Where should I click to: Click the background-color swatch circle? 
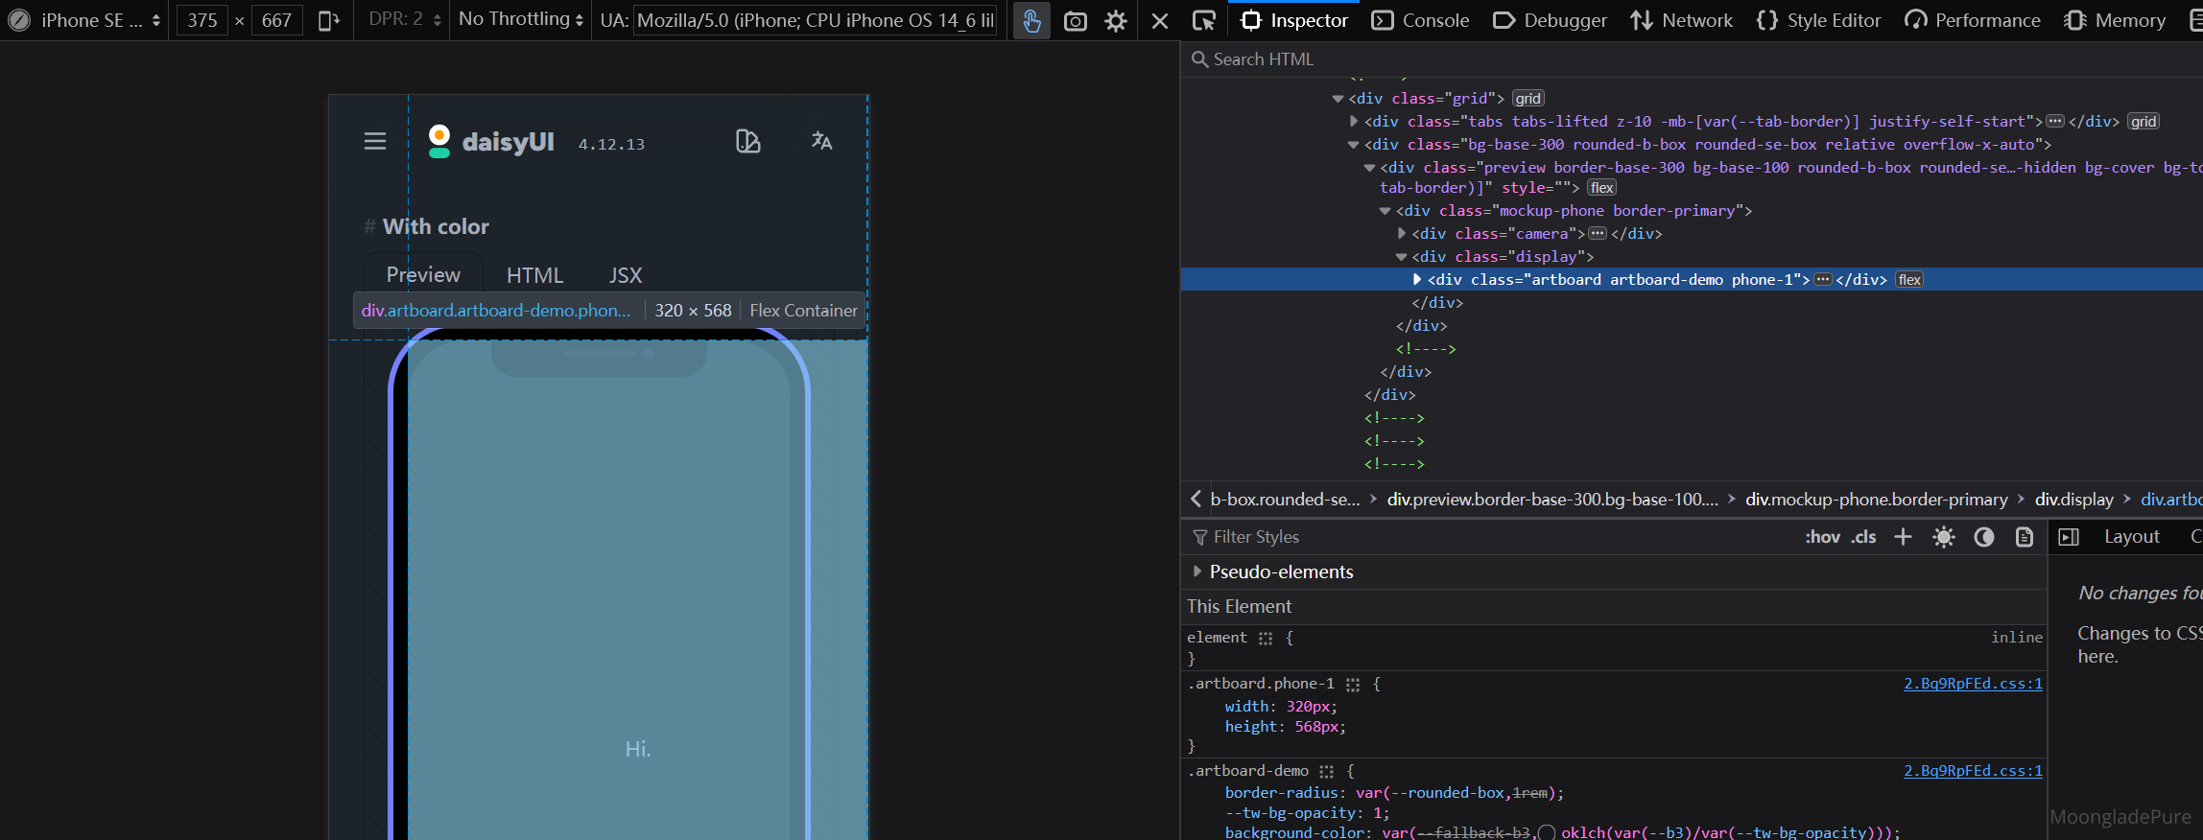click(1546, 832)
